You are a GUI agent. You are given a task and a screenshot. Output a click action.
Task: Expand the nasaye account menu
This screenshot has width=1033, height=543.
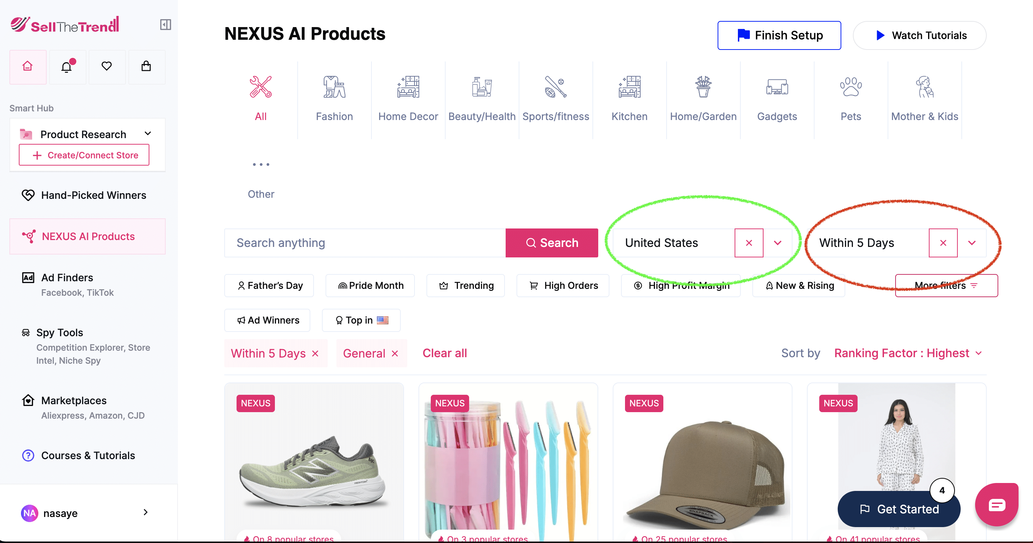(145, 512)
